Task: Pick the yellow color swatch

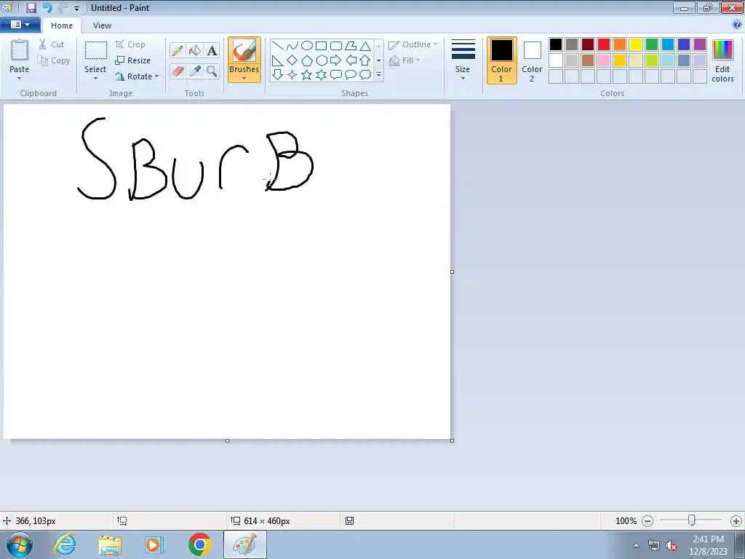Action: (x=635, y=44)
